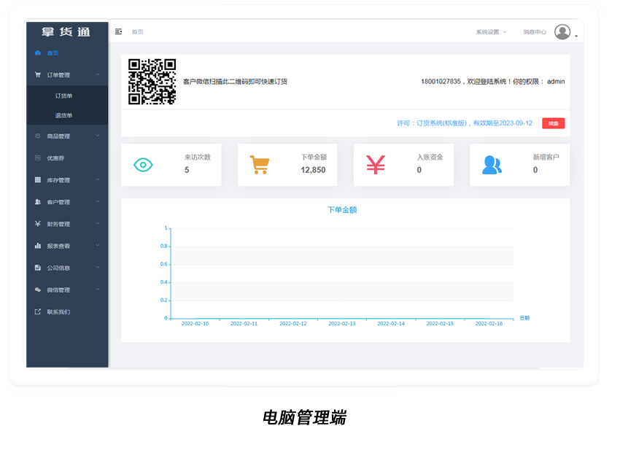The height and width of the screenshot is (450, 620).
Task: Click the coupon icon beside 优惠券
Action: pos(37,158)
